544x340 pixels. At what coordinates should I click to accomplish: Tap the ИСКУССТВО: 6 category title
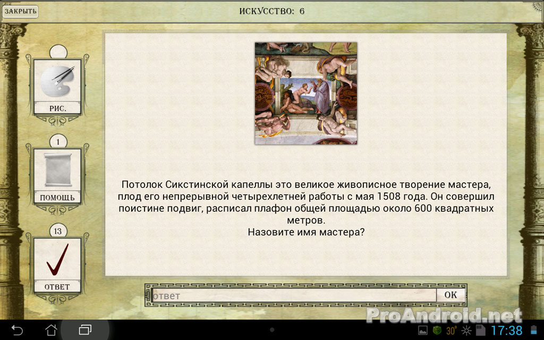[271, 11]
